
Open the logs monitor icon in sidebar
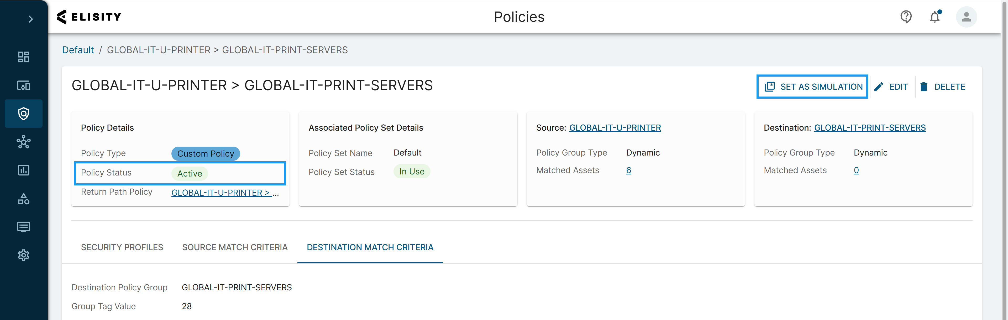click(23, 227)
